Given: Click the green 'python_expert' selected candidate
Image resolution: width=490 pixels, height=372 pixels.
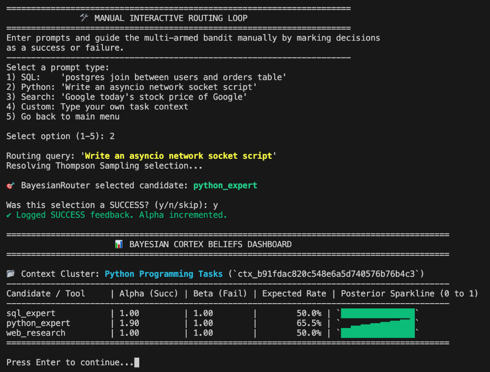Looking at the screenshot, I should (x=225, y=186).
